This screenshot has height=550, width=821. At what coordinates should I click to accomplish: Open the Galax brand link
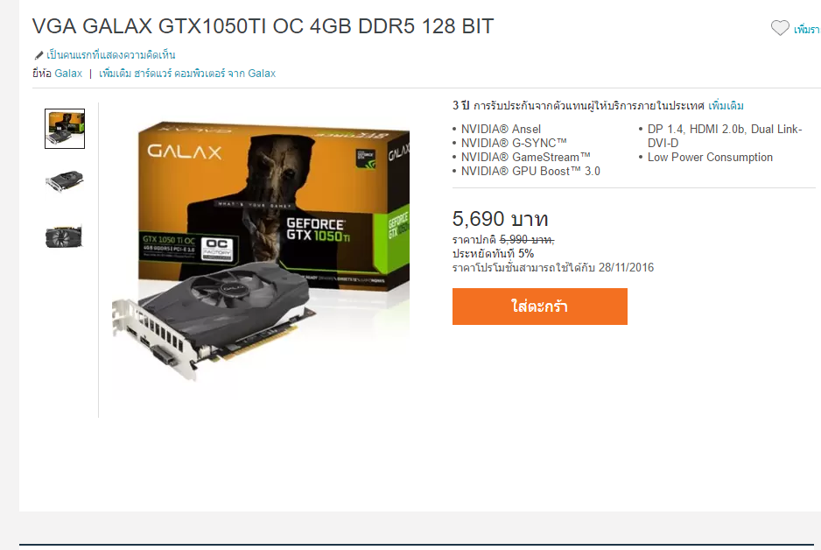click(x=68, y=74)
